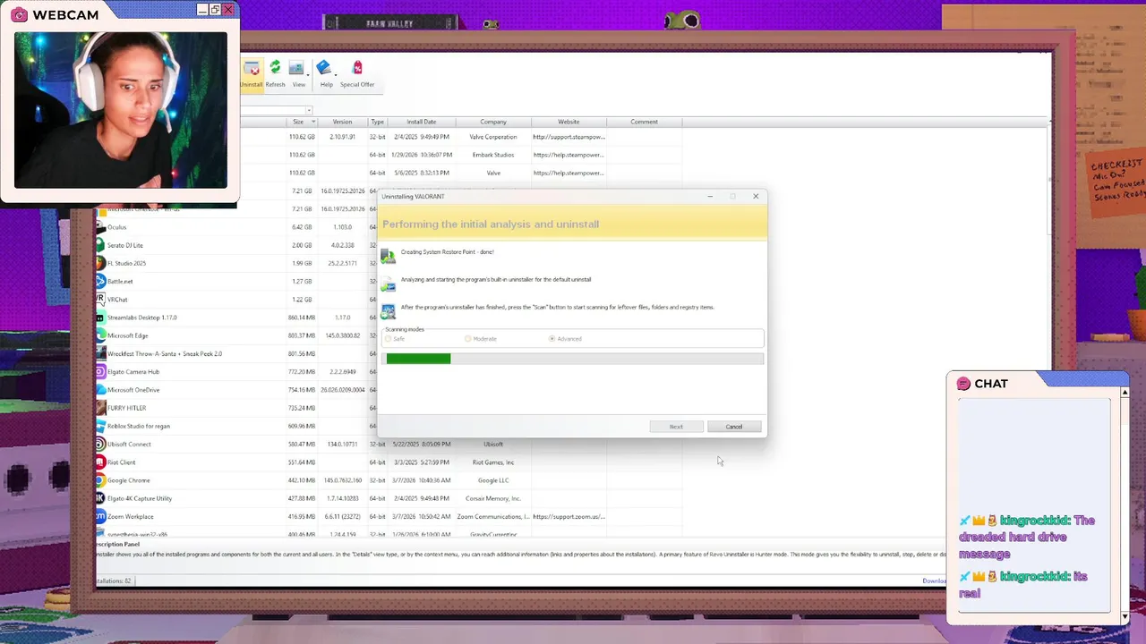The width and height of the screenshot is (1146, 644).
Task: Click the Riot Games, Inc company cell
Action: pyautogui.click(x=493, y=462)
